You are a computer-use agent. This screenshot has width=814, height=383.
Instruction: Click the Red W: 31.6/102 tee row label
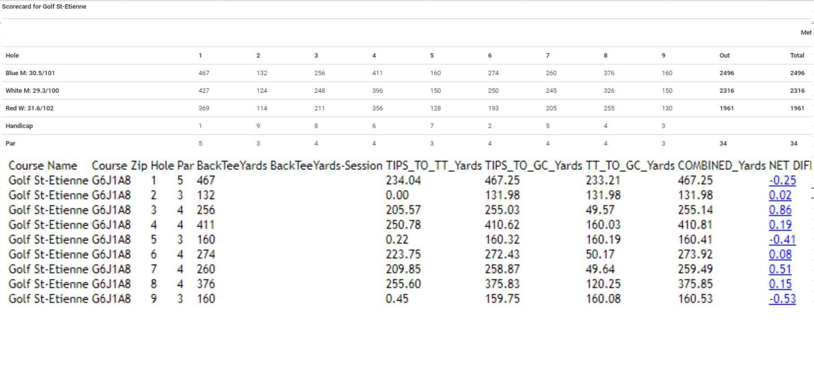tap(29, 108)
